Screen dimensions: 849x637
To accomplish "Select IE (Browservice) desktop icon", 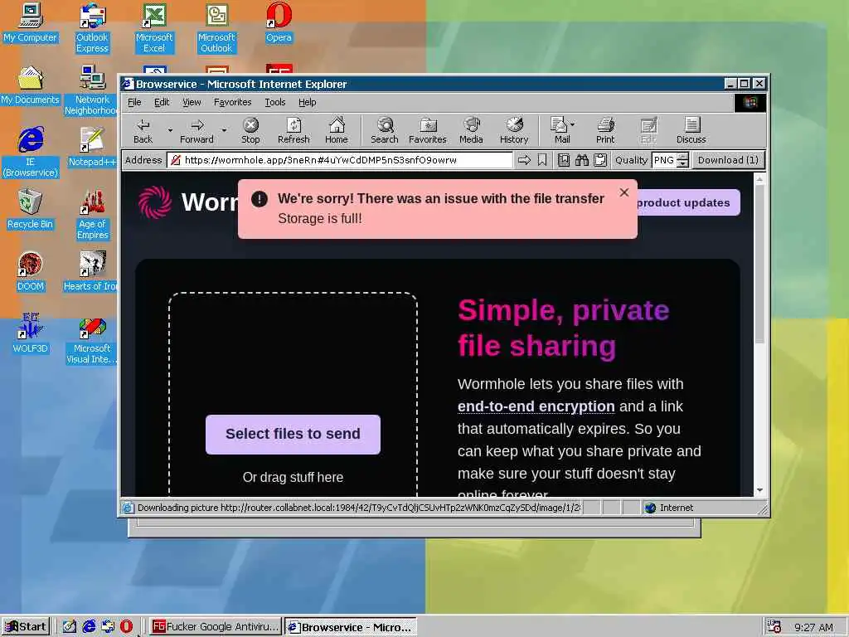I will [30, 153].
